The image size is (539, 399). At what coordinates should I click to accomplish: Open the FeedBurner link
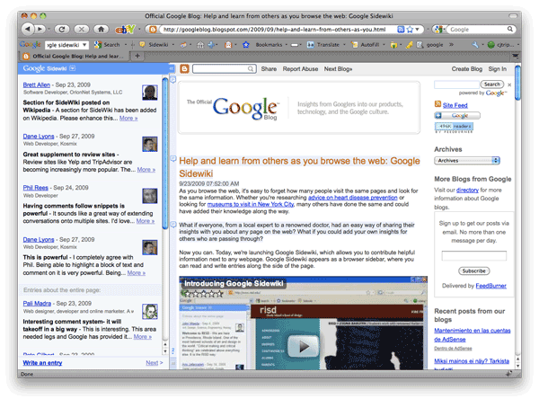490,286
